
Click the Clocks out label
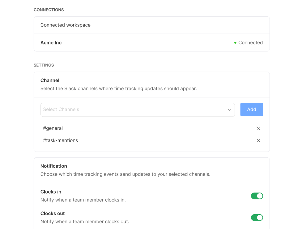[x=53, y=213]
